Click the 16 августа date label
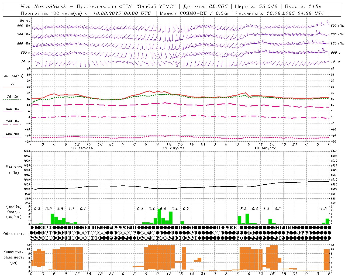The image size is (345, 276). pyautogui.click(x=82, y=148)
